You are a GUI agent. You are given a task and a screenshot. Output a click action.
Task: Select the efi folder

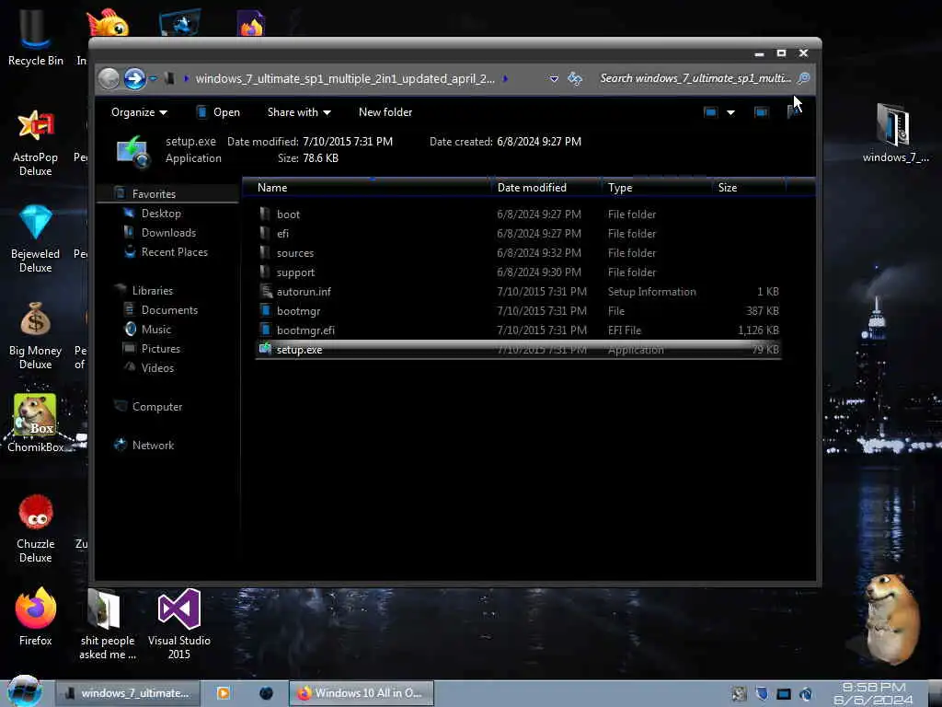(518, 233)
